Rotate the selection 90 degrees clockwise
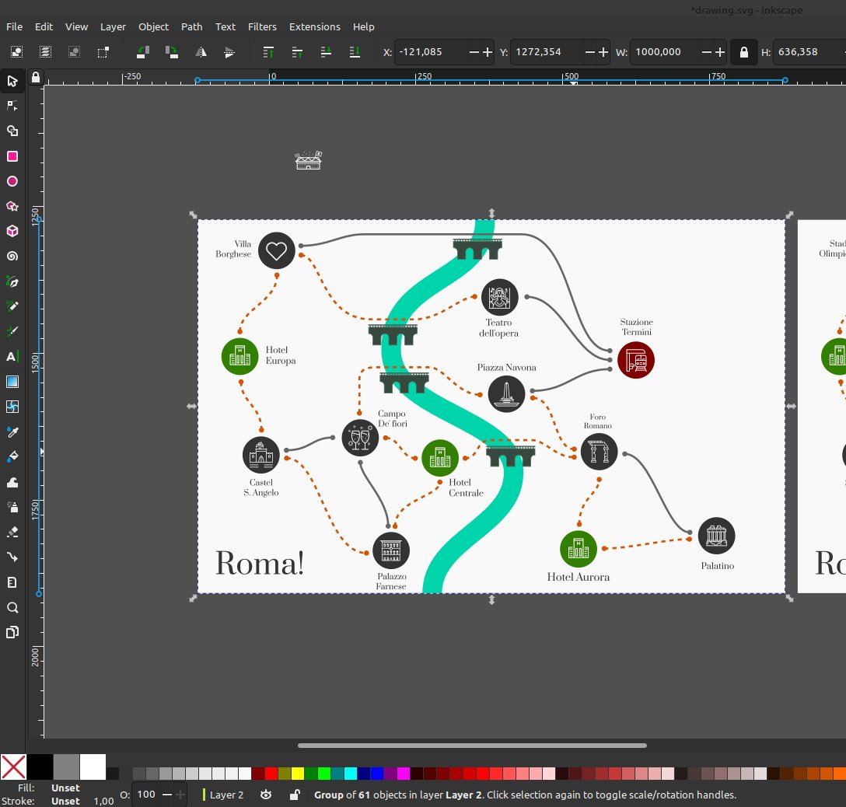This screenshot has height=807, width=846. click(x=173, y=52)
